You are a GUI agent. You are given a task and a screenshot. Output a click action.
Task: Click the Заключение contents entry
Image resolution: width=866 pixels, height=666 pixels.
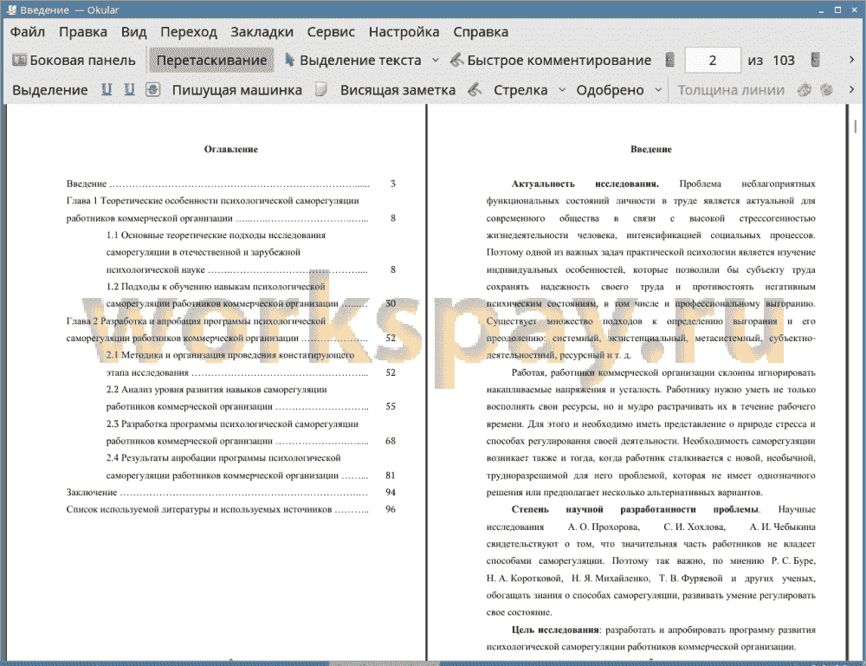click(231, 492)
